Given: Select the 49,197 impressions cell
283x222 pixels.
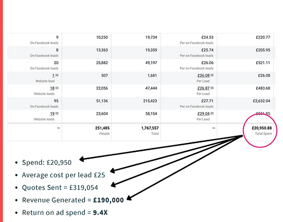Looking at the screenshot, I should click(x=151, y=63).
